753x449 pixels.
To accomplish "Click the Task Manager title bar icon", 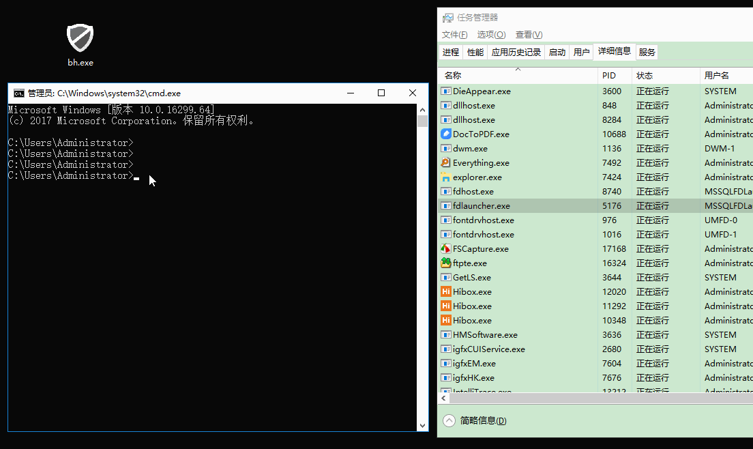I will 448,18.
